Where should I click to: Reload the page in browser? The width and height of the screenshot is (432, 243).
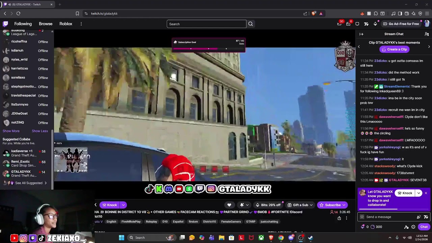[18, 13]
